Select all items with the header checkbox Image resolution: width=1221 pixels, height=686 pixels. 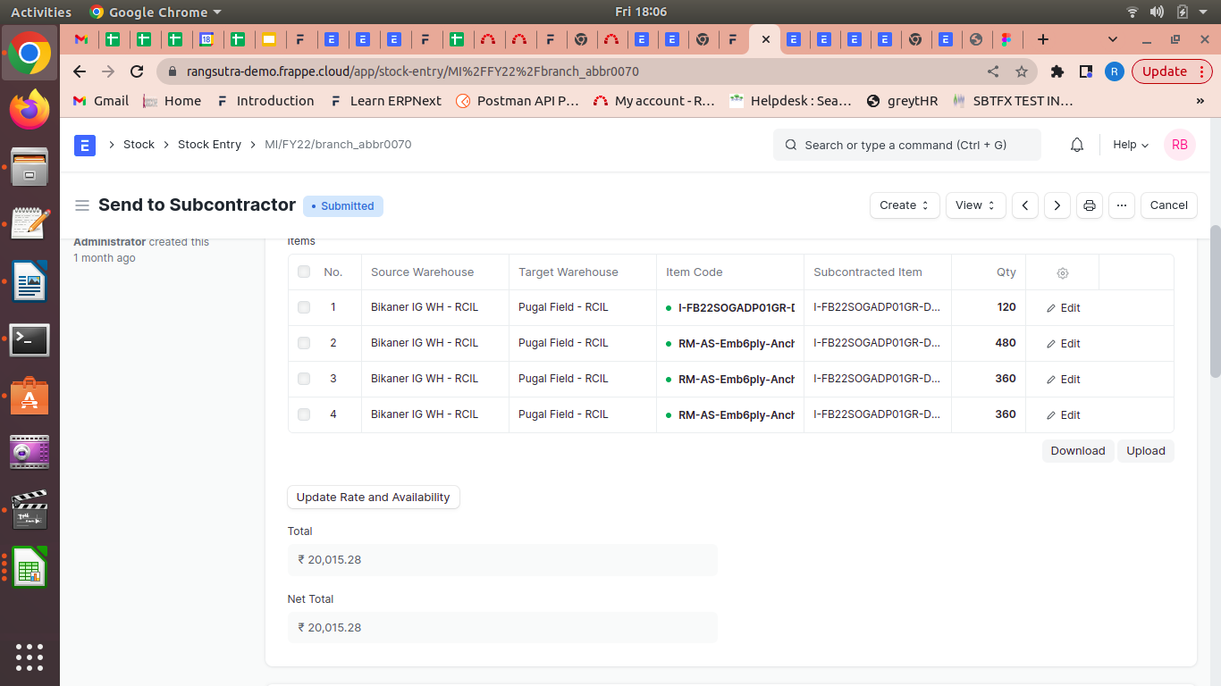point(303,272)
